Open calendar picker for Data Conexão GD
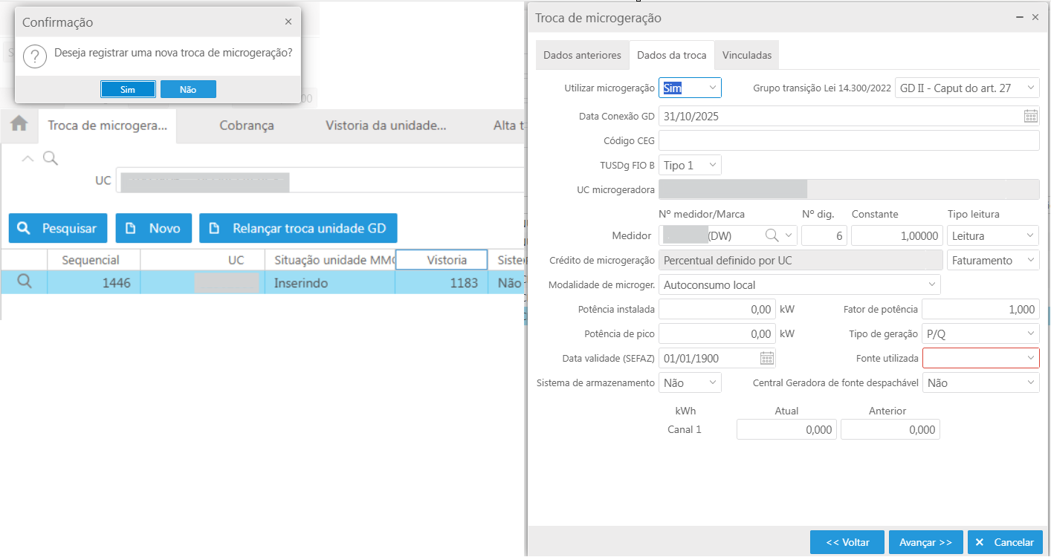Viewport: 1051px width, 557px height. [x=1030, y=116]
